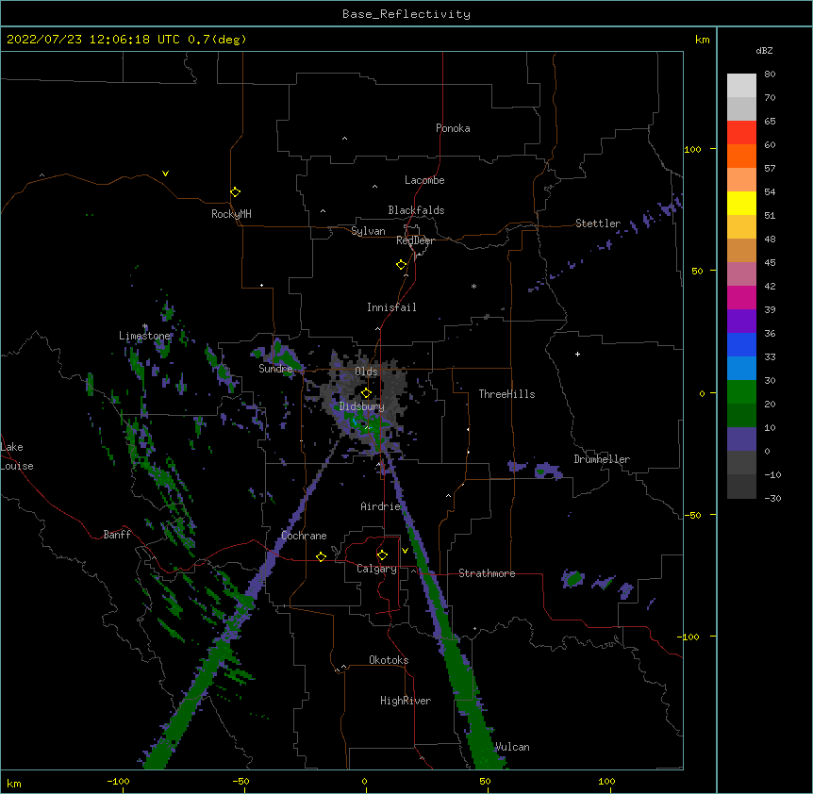
Task: Click the Didsbury town label
Action: click(362, 406)
